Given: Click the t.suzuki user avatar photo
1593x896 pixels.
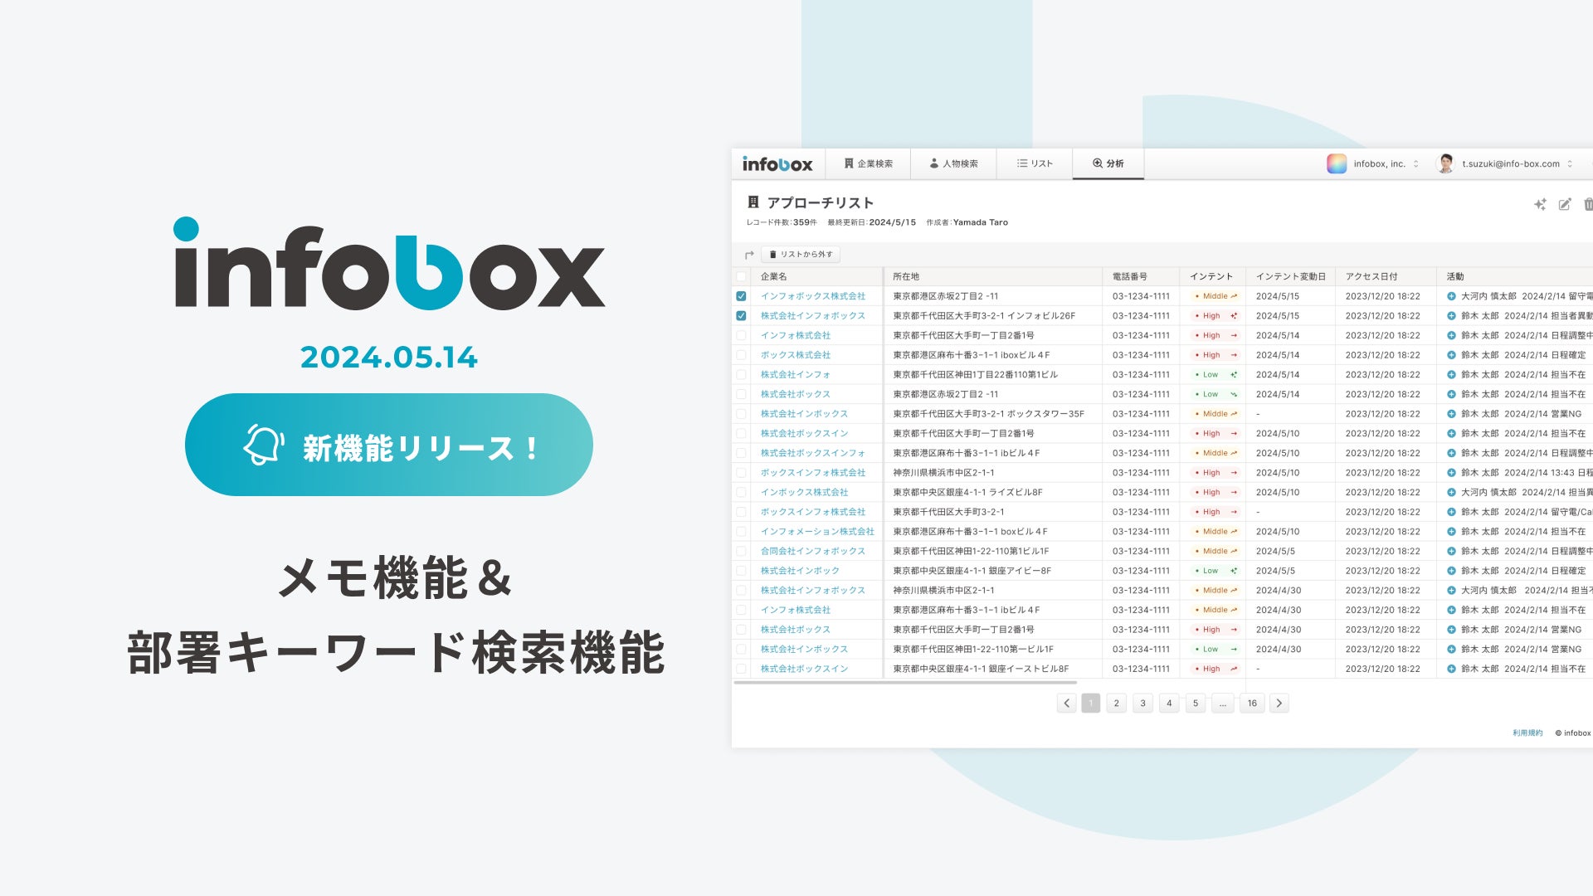Looking at the screenshot, I should [1446, 163].
